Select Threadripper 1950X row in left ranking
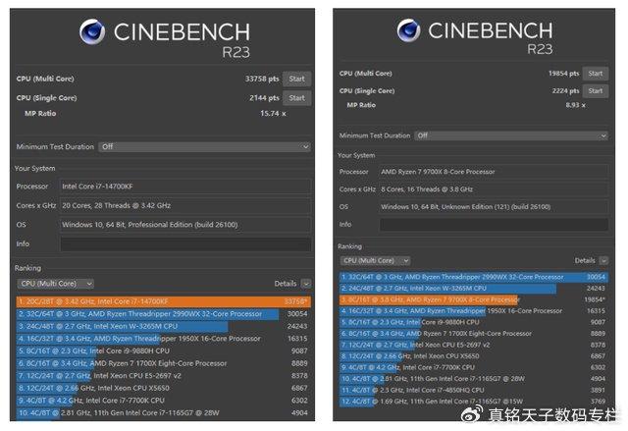 point(164,339)
